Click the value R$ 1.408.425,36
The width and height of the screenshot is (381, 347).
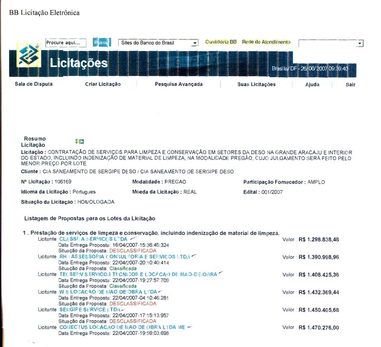[319, 275]
